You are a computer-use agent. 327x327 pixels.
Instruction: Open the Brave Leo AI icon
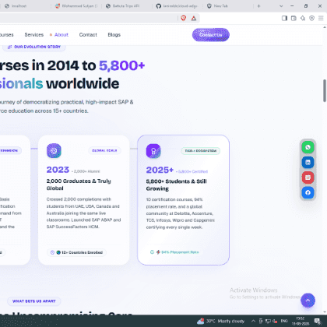[303, 18]
